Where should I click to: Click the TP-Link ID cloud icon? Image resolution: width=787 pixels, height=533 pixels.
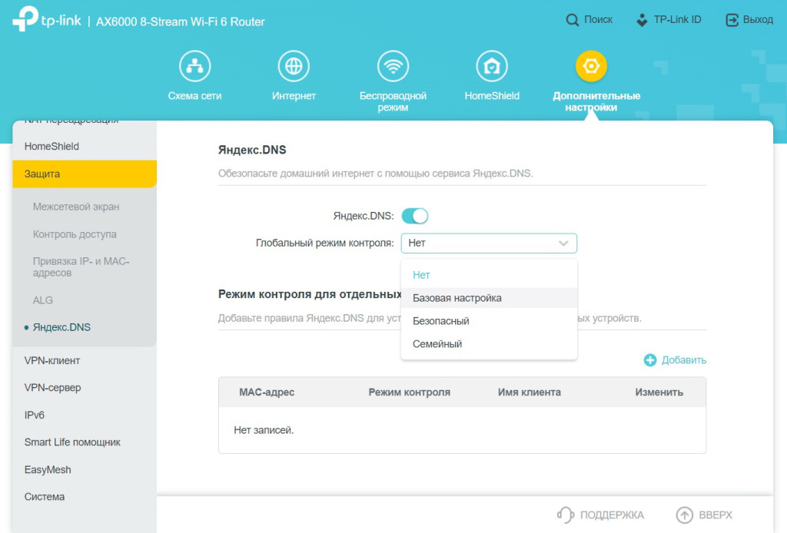pos(642,20)
